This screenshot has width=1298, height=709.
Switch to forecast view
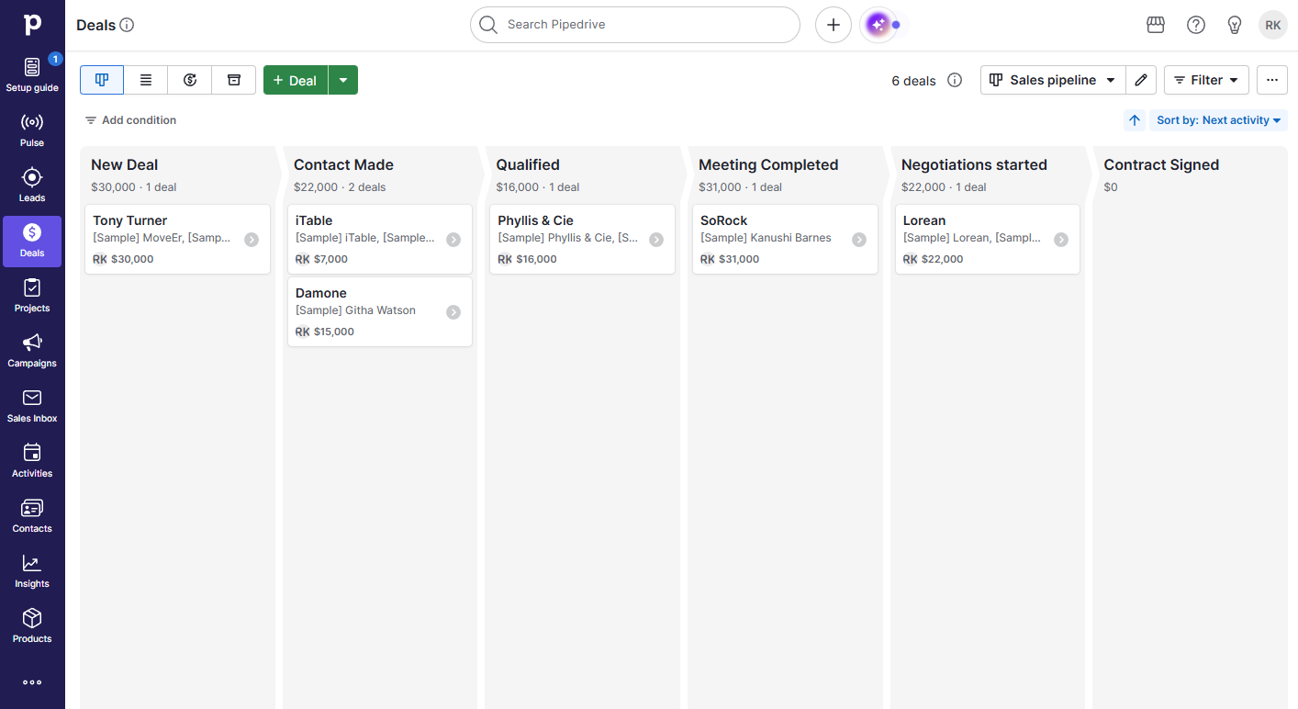click(x=190, y=80)
